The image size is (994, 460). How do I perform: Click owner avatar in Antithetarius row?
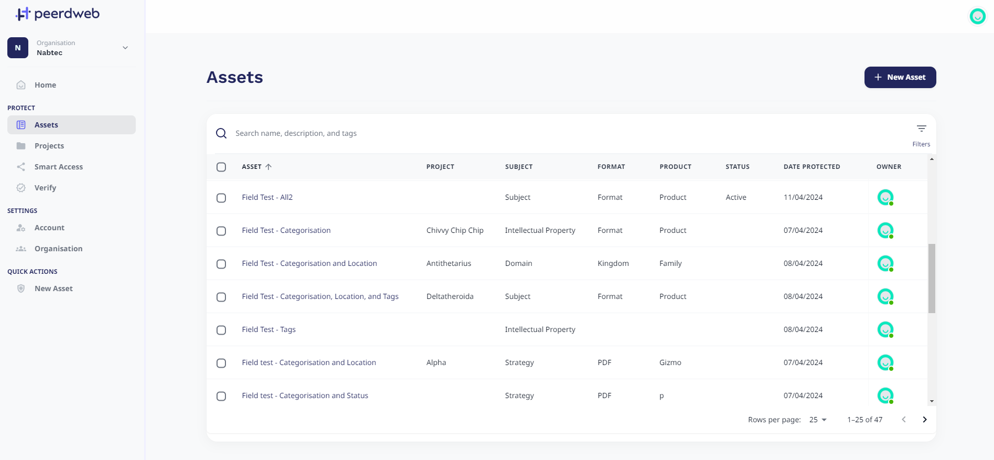[x=885, y=263]
